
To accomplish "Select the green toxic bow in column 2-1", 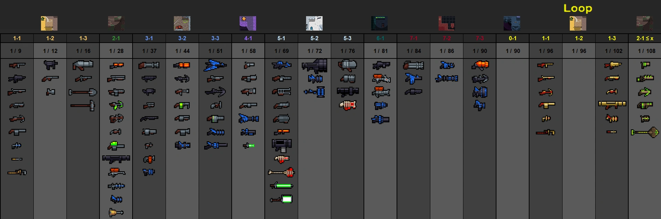I will click(x=116, y=105).
